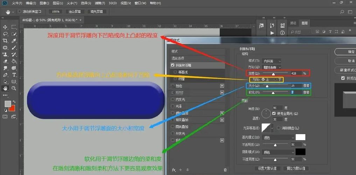The height and width of the screenshot is (175, 356).
Task: Select the Lasso tool
Action: [x=5, y=34]
